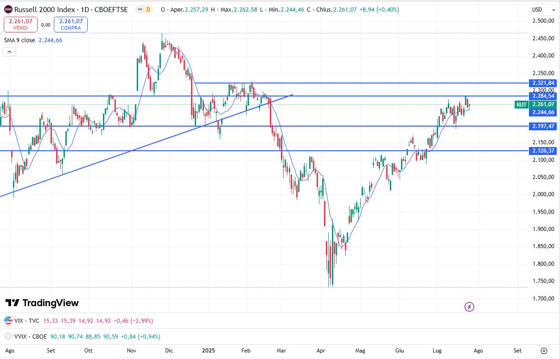Click the 2.350,00 price scale label
Image resolution: width=560 pixels, height=359 pixels.
pyautogui.click(x=543, y=73)
